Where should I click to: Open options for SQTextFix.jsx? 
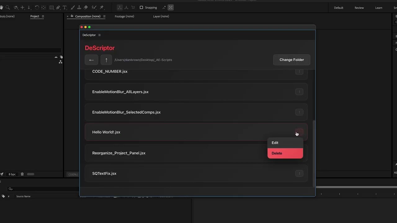299,173
